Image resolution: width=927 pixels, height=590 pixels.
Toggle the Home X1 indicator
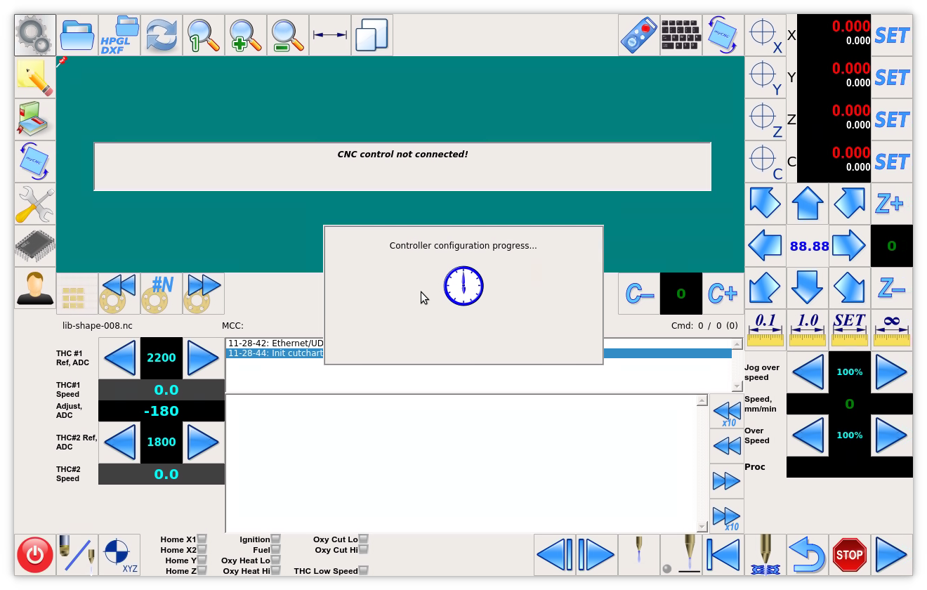pyautogui.click(x=202, y=539)
